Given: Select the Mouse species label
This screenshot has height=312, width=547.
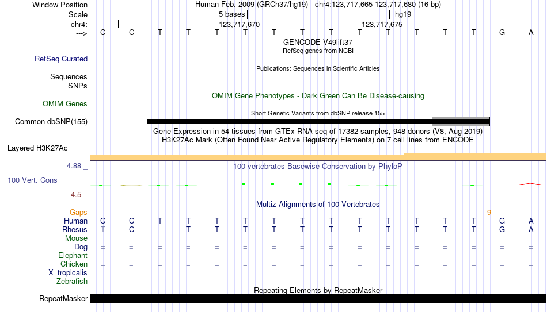Looking at the screenshot, I should [x=76, y=238].
